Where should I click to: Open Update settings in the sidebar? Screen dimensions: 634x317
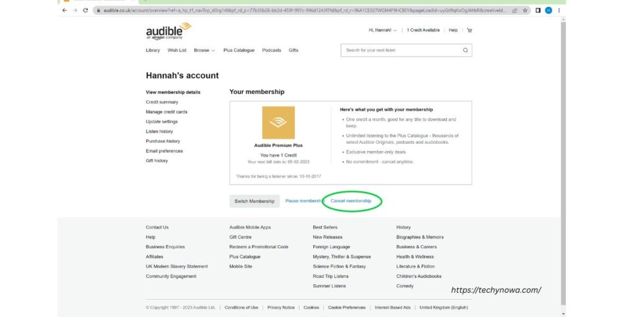point(162,122)
